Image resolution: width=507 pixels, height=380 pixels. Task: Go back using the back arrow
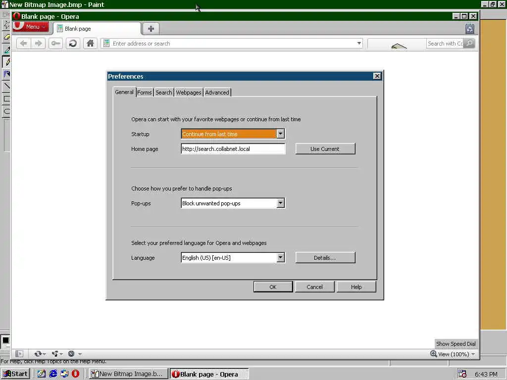pos(24,44)
